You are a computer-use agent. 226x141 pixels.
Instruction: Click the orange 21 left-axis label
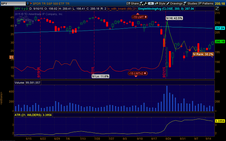tap(11, 57)
